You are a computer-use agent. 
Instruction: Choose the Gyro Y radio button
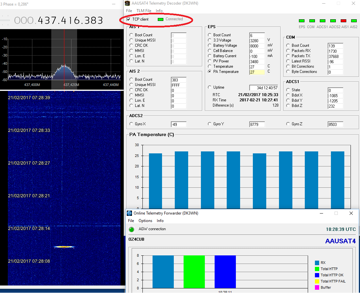pyautogui.click(x=210, y=124)
